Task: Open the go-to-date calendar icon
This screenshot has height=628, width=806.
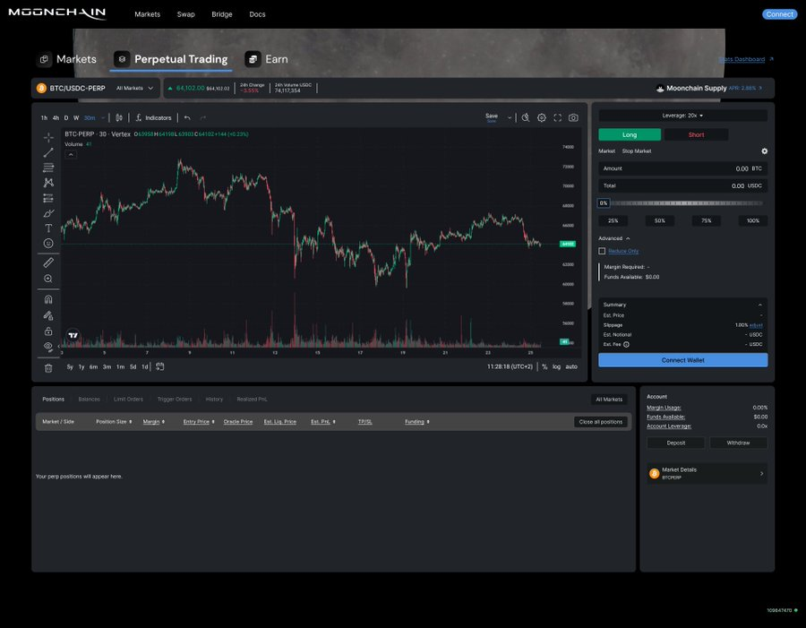Action: pos(160,366)
